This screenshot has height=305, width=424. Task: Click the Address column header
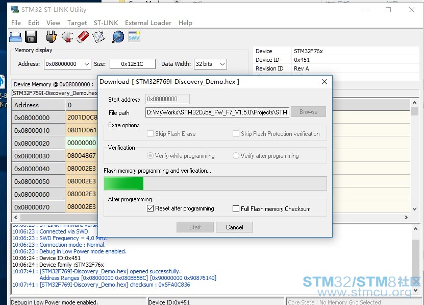click(38, 105)
